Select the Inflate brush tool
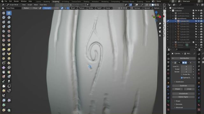The height and width of the screenshot is (114, 204). (x=4, y=27)
